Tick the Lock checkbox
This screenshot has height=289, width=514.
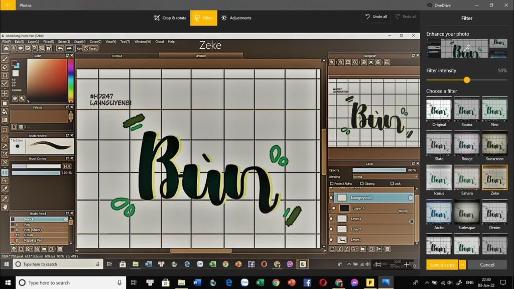[x=392, y=183]
